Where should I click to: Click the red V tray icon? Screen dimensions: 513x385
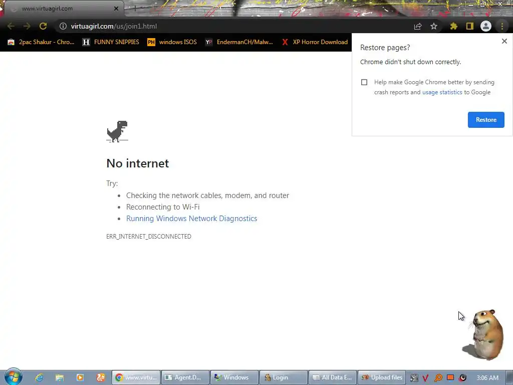pos(425,378)
